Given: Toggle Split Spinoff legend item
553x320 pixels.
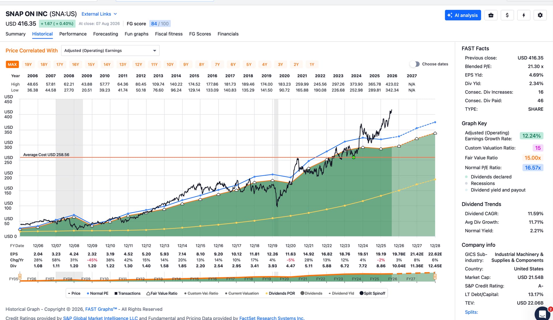Looking at the screenshot, I should point(372,293).
